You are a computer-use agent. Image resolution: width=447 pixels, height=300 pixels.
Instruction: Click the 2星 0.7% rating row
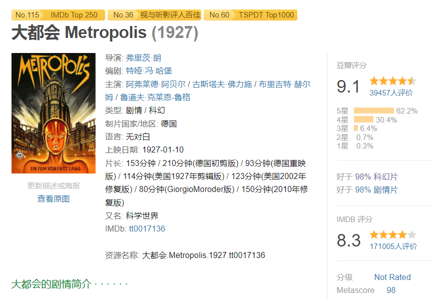pos(355,137)
